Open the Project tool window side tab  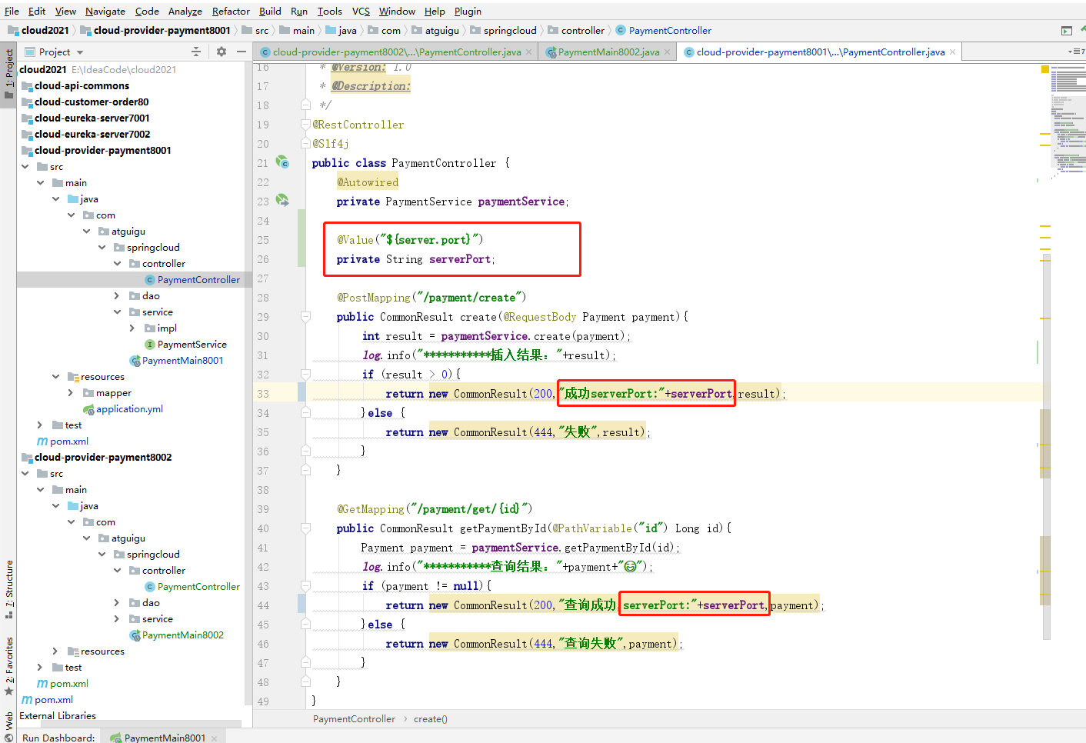(x=8, y=74)
